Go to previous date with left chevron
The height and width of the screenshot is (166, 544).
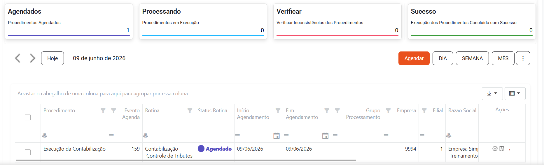(18, 58)
